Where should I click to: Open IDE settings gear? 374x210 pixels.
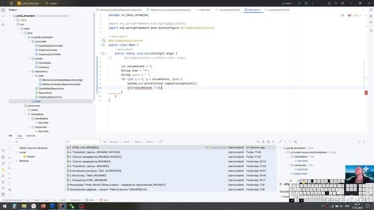(x=342, y=3)
